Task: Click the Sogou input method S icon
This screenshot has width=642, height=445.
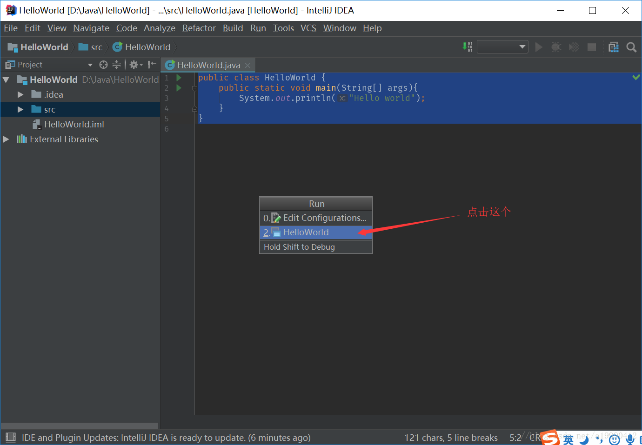Action: (550, 438)
